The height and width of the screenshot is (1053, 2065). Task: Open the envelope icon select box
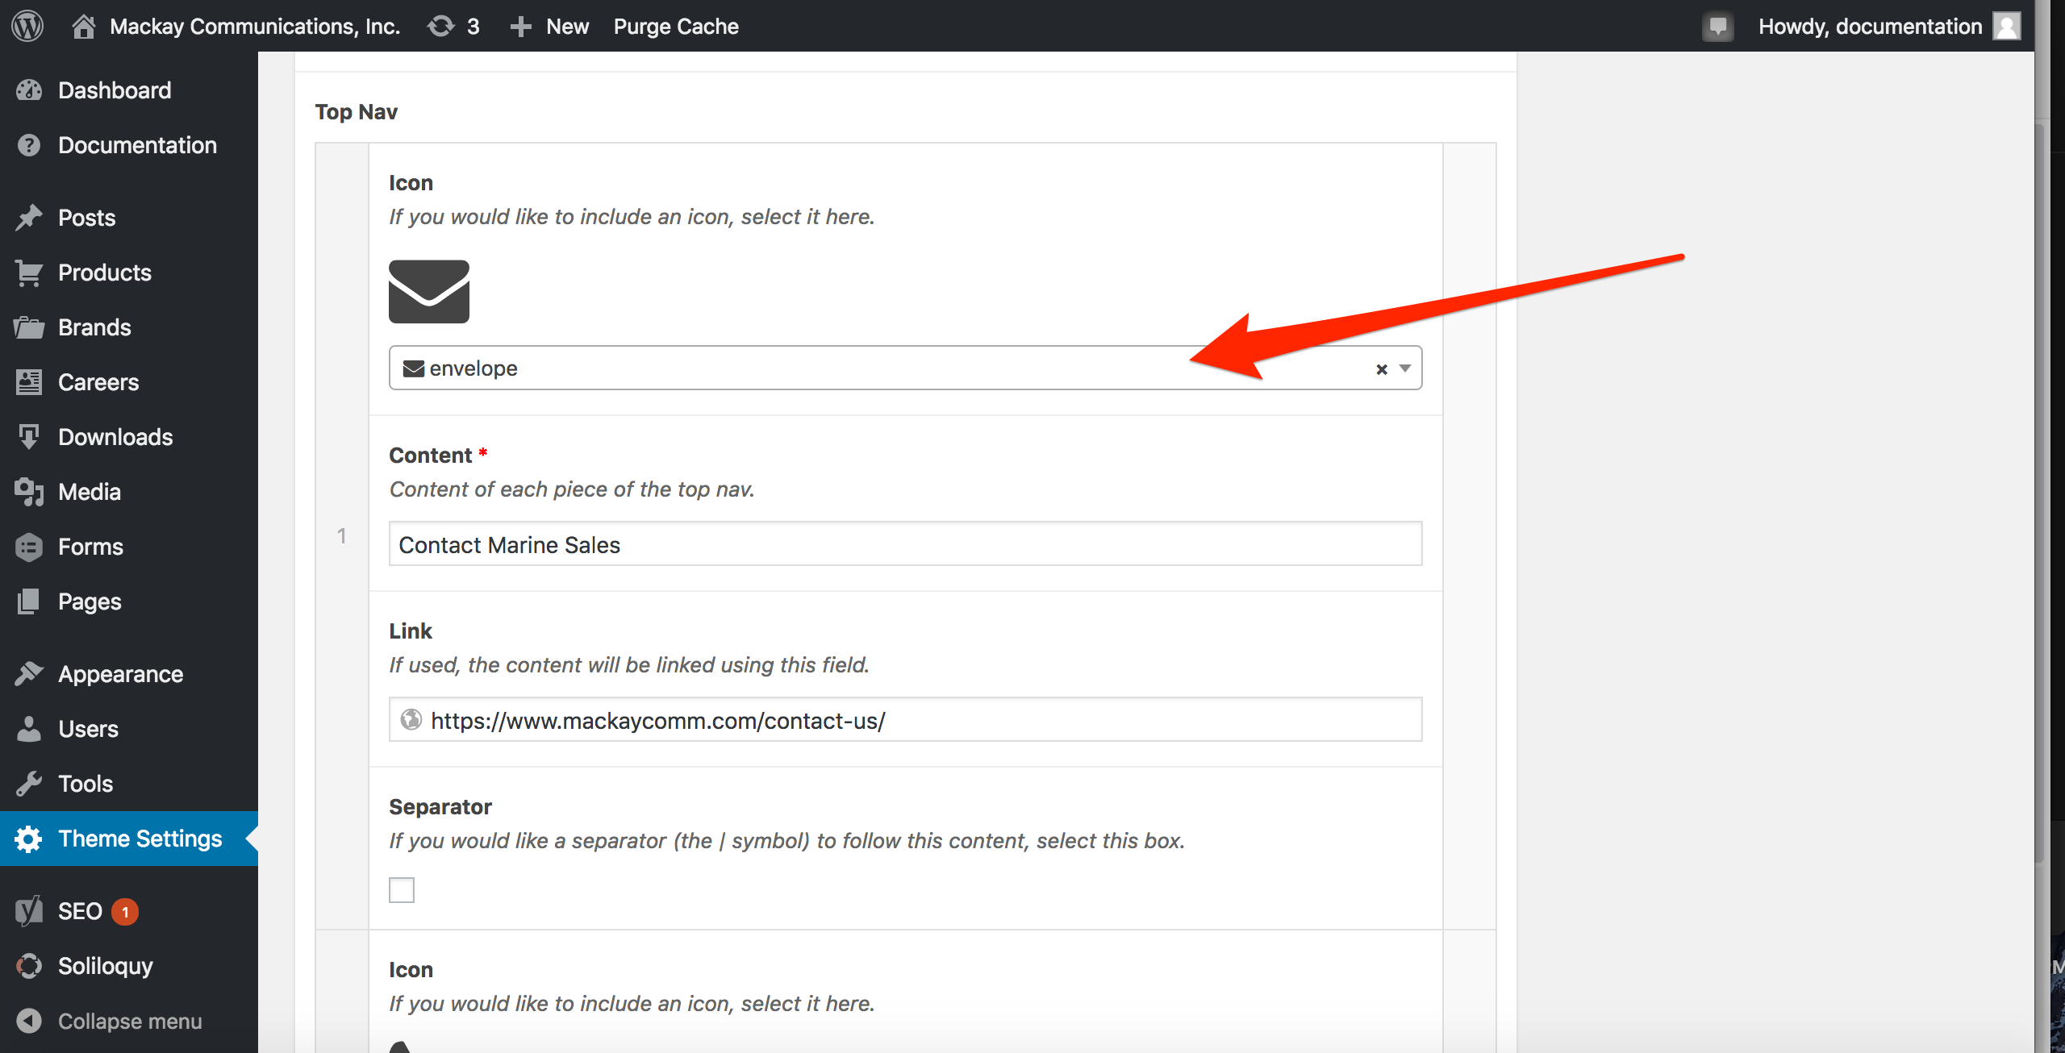point(905,368)
